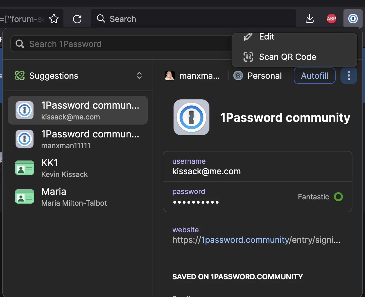
Task: Click the 1Password extension toolbar icon
Action: [353, 19]
